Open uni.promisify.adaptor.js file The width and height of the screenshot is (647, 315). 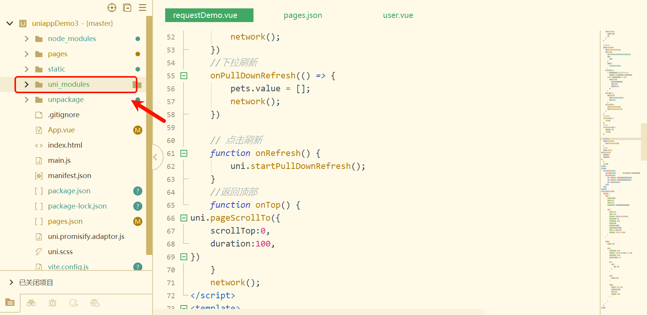point(86,236)
